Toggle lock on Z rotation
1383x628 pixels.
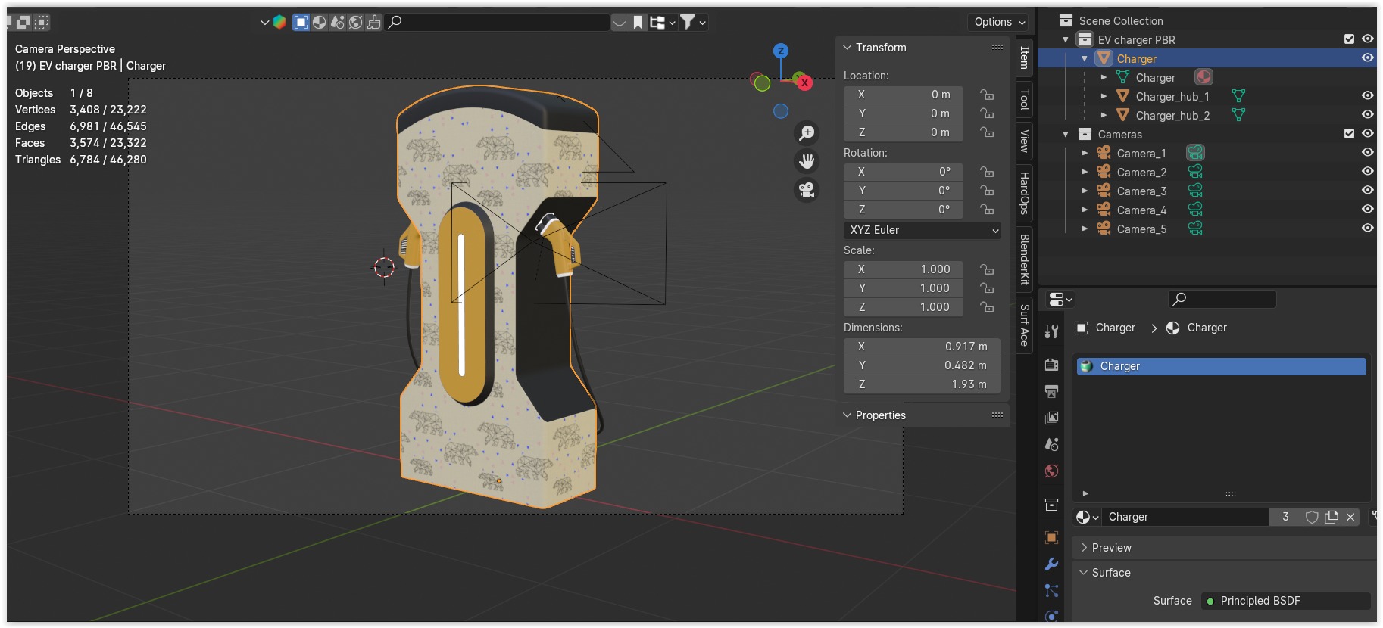(987, 210)
